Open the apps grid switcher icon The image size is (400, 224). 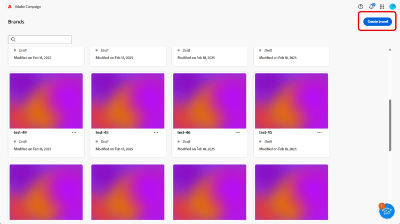click(x=382, y=6)
